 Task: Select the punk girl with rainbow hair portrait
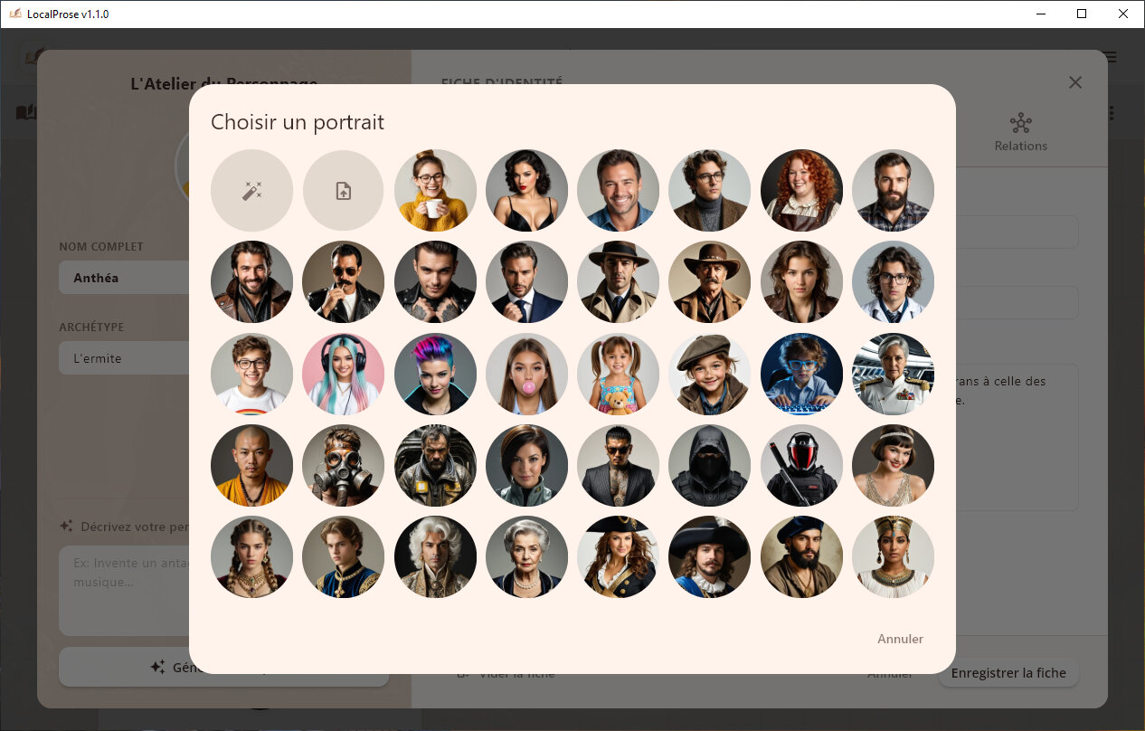pos(435,374)
